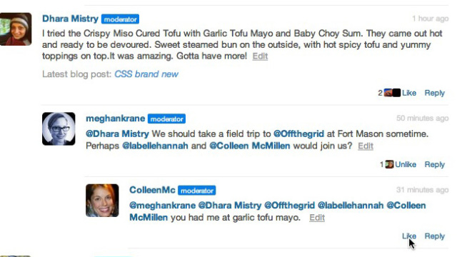This screenshot has height=257, width=457.
Task: Like ColleenMc's garlic tofu mayo reply
Action: click(x=409, y=236)
